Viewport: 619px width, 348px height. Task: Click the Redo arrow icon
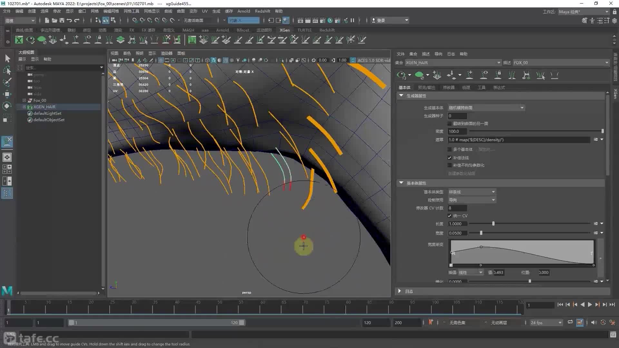(77, 20)
